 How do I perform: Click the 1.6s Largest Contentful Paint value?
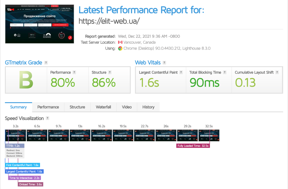pos(149,82)
